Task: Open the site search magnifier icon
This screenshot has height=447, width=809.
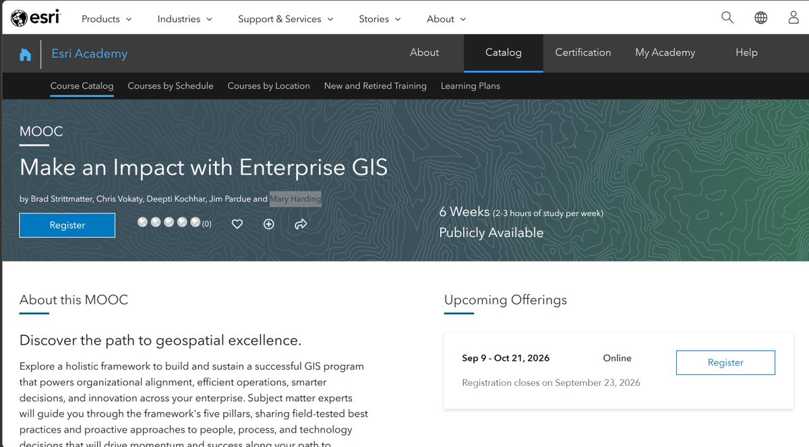Action: pos(727,18)
